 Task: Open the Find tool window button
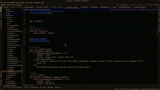[9, 87]
